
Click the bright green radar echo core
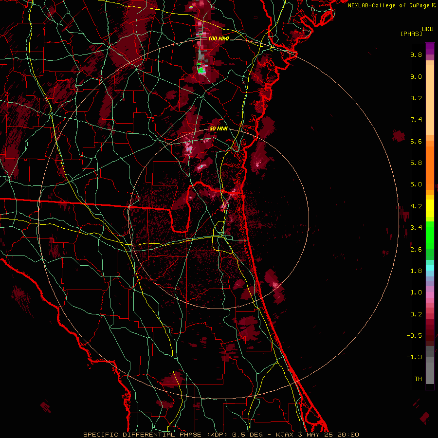[201, 71]
